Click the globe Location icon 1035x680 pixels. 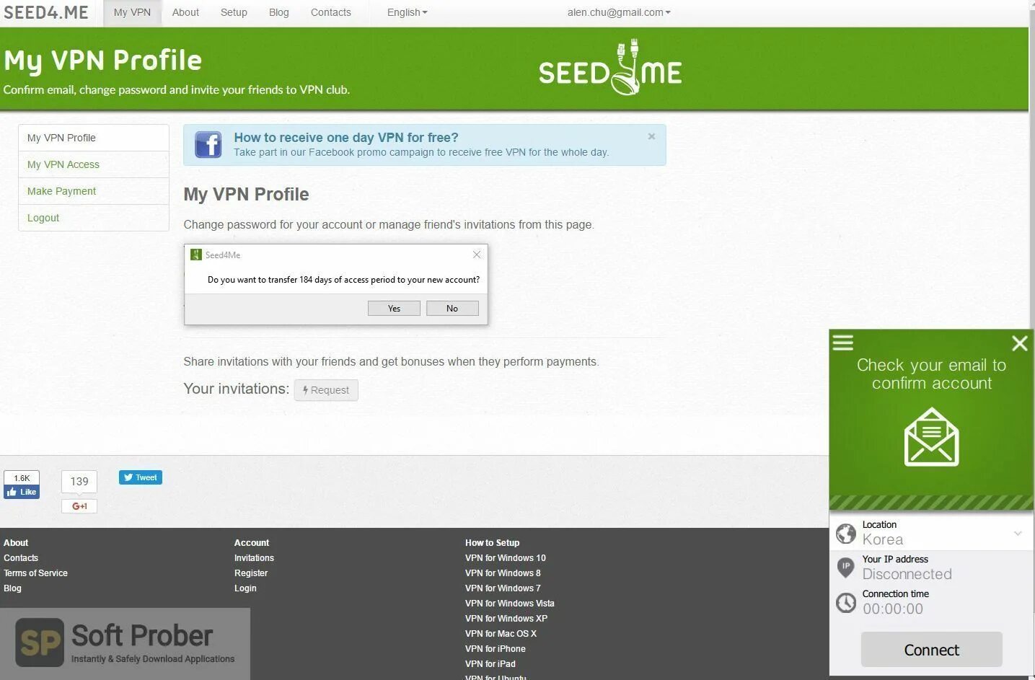[x=845, y=534]
